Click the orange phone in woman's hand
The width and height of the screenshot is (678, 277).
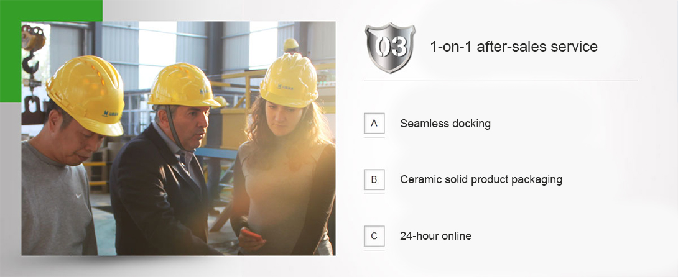click(x=252, y=235)
